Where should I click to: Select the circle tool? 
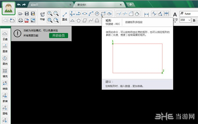(x=97, y=13)
